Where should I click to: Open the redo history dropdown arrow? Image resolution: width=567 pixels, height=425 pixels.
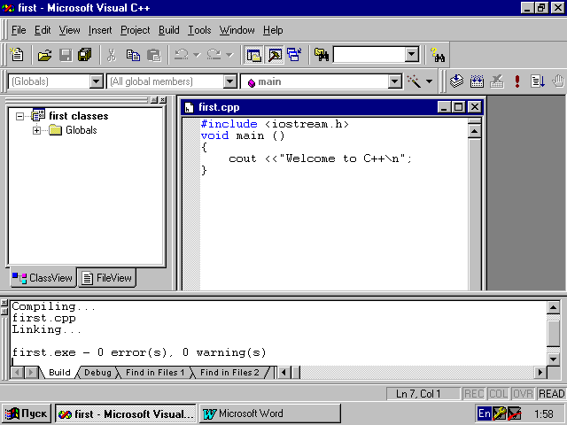click(x=229, y=55)
